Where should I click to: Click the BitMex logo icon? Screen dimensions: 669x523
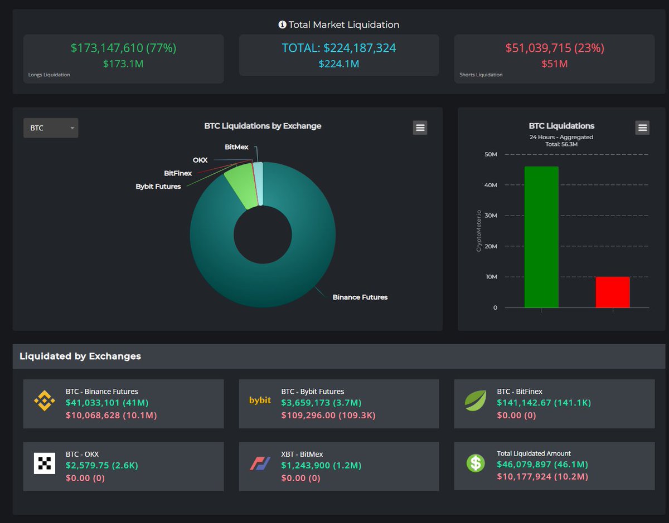(x=260, y=463)
